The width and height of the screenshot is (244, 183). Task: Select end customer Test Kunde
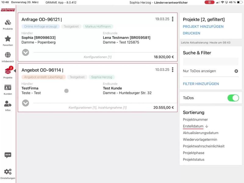click(x=112, y=88)
